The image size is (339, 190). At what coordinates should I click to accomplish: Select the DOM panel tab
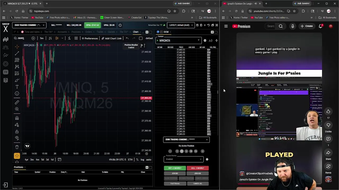[x=166, y=32]
